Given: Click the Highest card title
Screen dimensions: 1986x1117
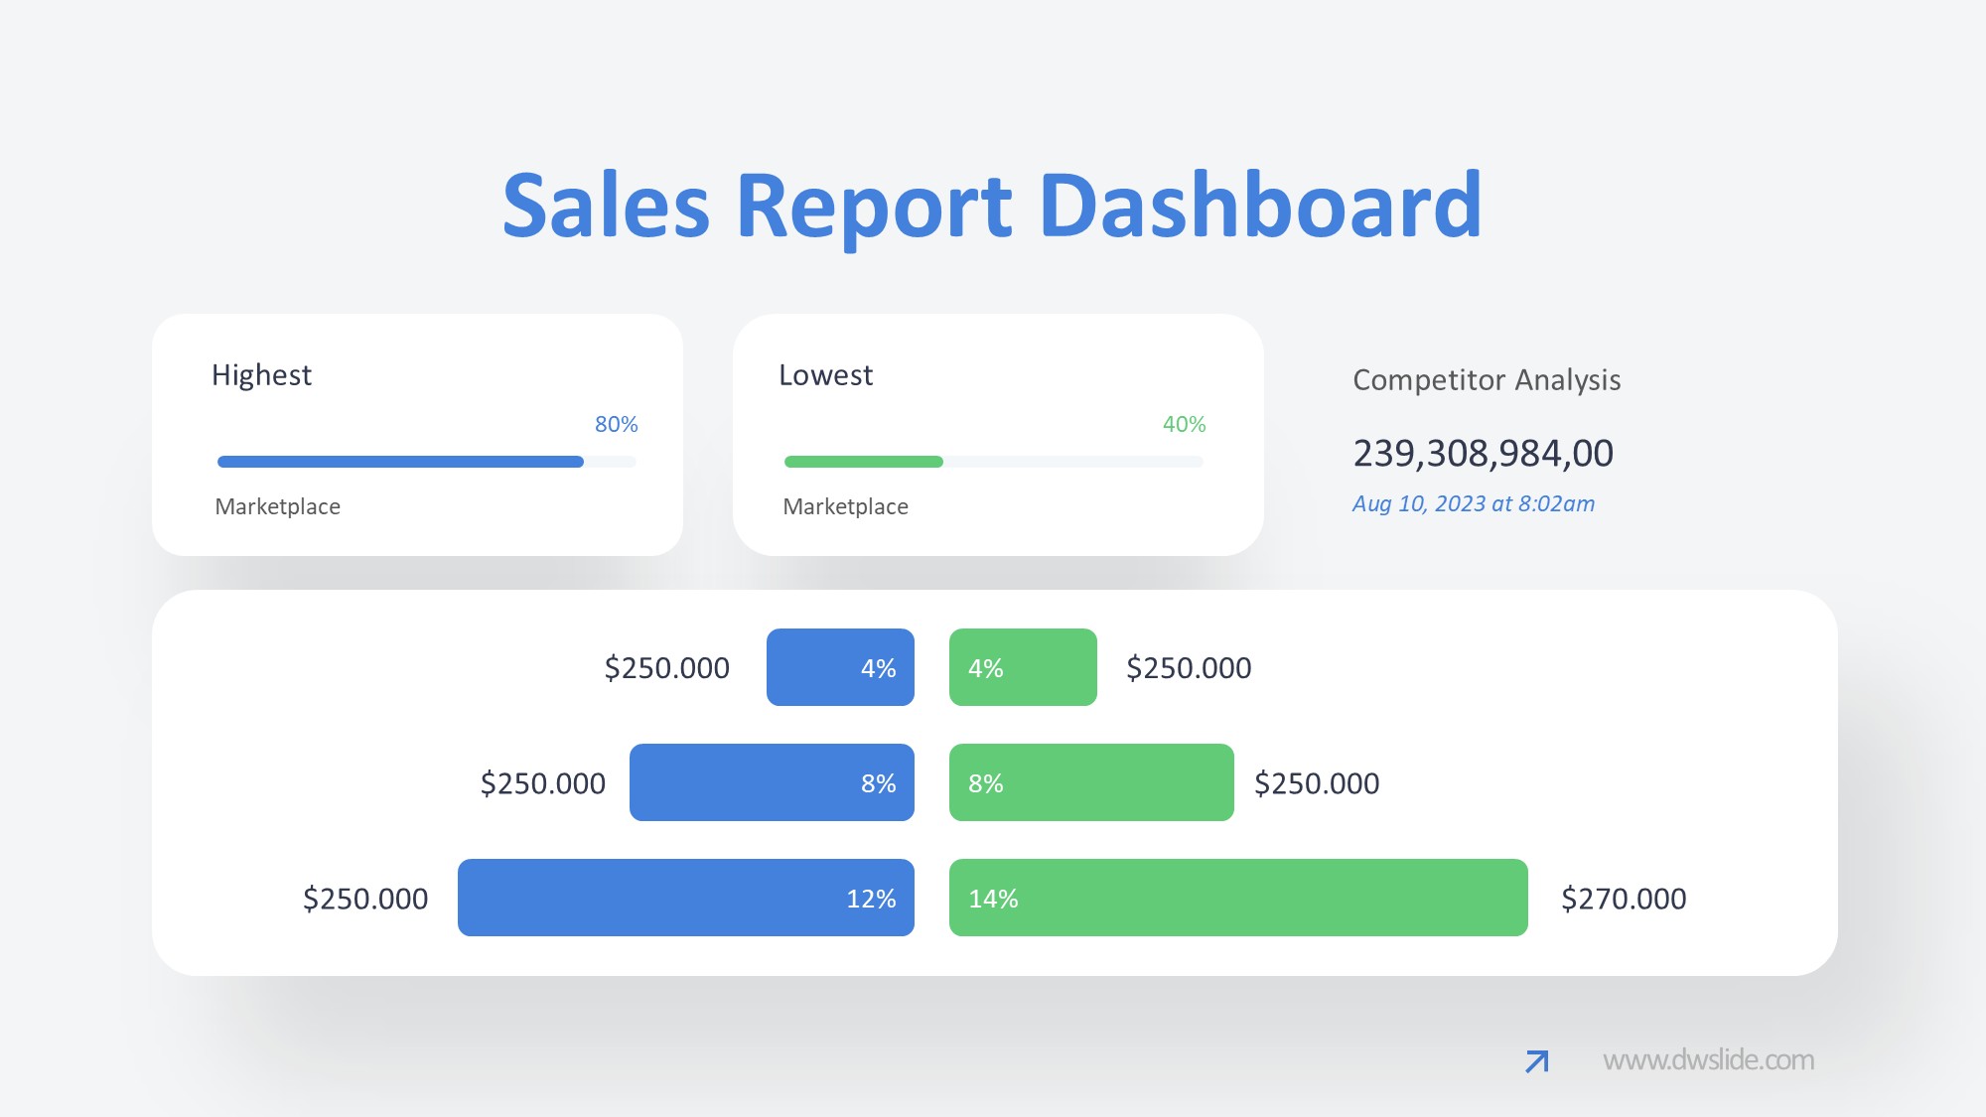Looking at the screenshot, I should [261, 375].
